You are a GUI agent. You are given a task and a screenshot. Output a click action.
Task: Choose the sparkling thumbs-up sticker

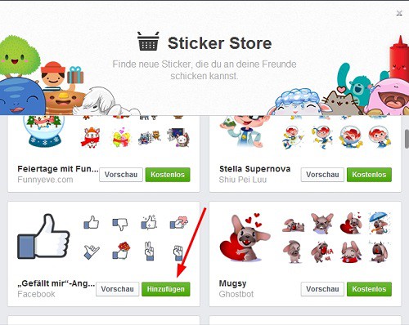coord(149,222)
